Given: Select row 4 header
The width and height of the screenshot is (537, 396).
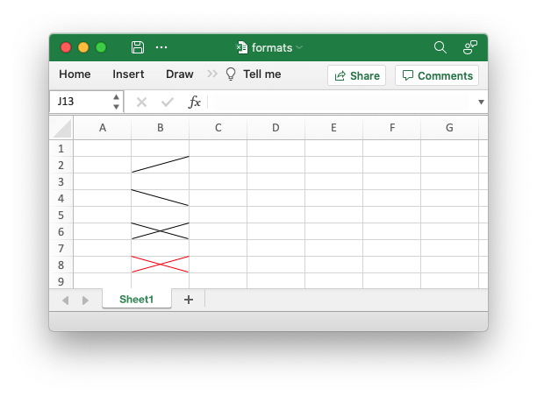Looking at the screenshot, I should pos(61,198).
